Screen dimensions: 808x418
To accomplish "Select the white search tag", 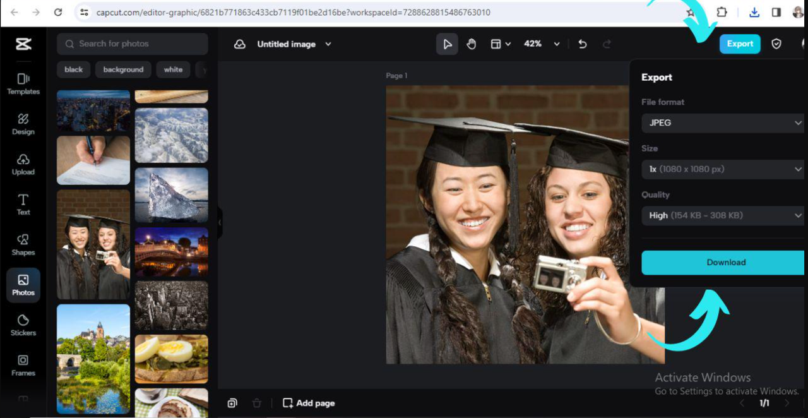I will pyautogui.click(x=173, y=69).
